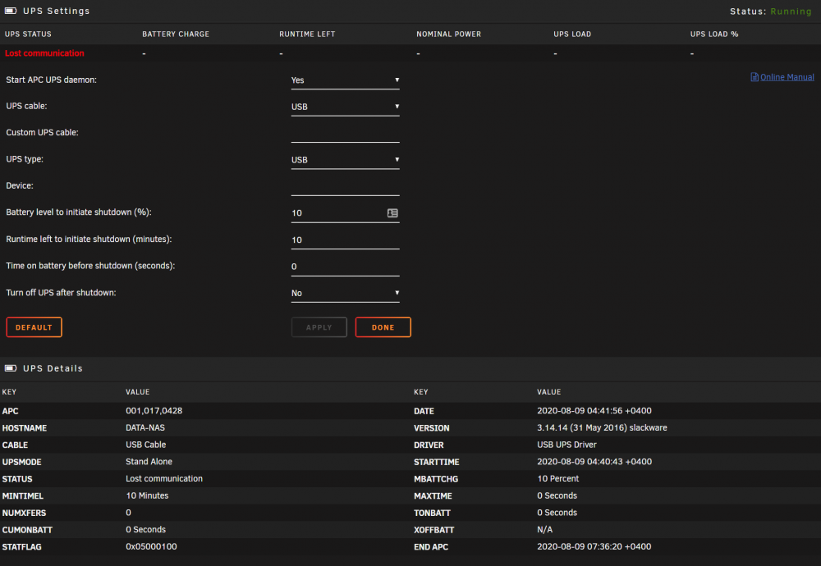The width and height of the screenshot is (821, 566).
Task: Click the autofill icon in battery level field
Action: click(392, 213)
